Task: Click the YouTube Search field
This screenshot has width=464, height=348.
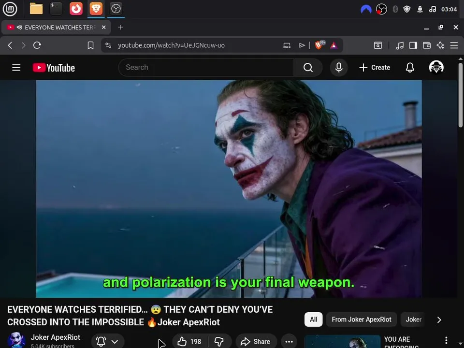Action: pyautogui.click(x=206, y=68)
